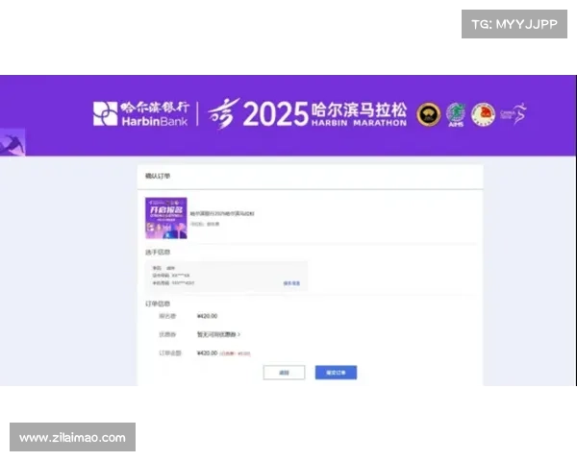The width and height of the screenshot is (577, 461).
Task: Click the event name next to thumbnail
Action: coord(222,213)
